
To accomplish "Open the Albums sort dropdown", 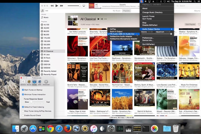I will click(x=197, y=11).
